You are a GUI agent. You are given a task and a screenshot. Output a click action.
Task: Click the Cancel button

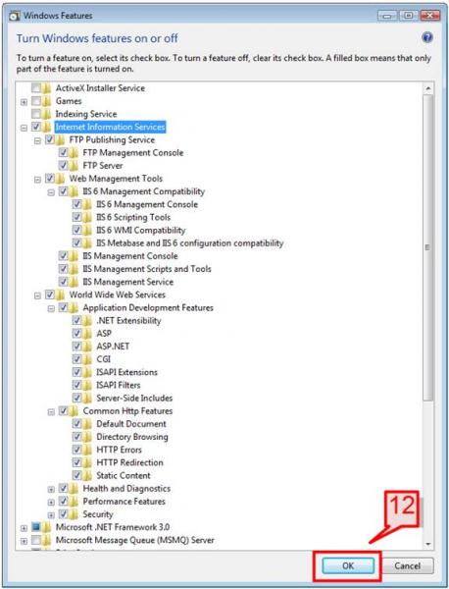point(408,565)
